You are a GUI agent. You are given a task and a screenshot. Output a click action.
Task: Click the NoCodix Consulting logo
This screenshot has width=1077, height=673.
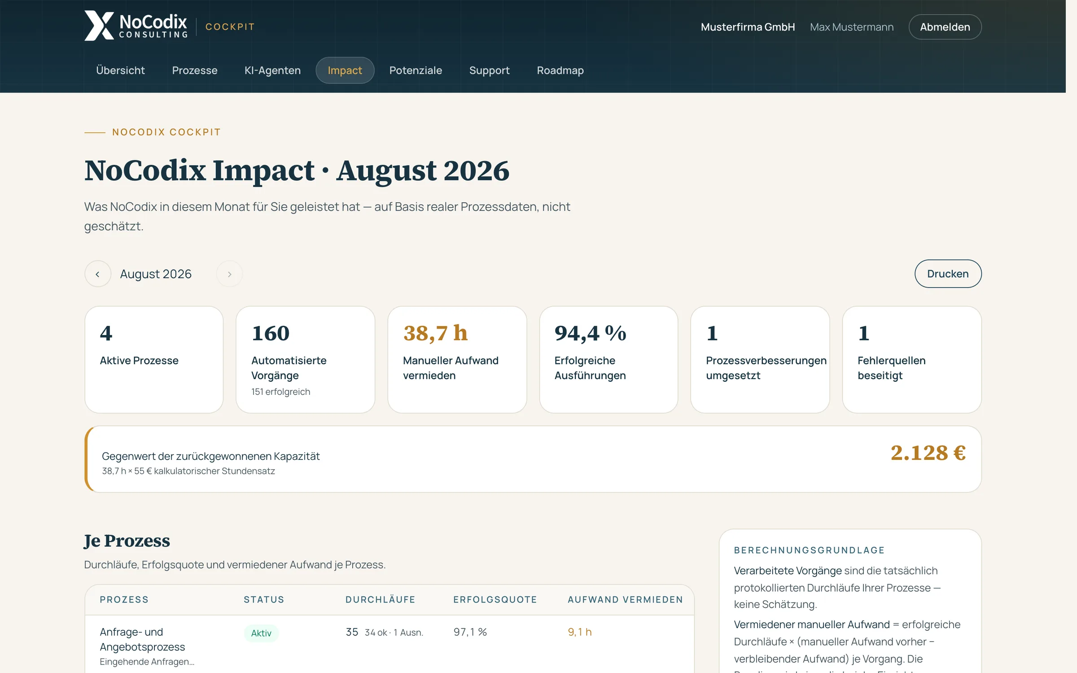click(x=136, y=26)
